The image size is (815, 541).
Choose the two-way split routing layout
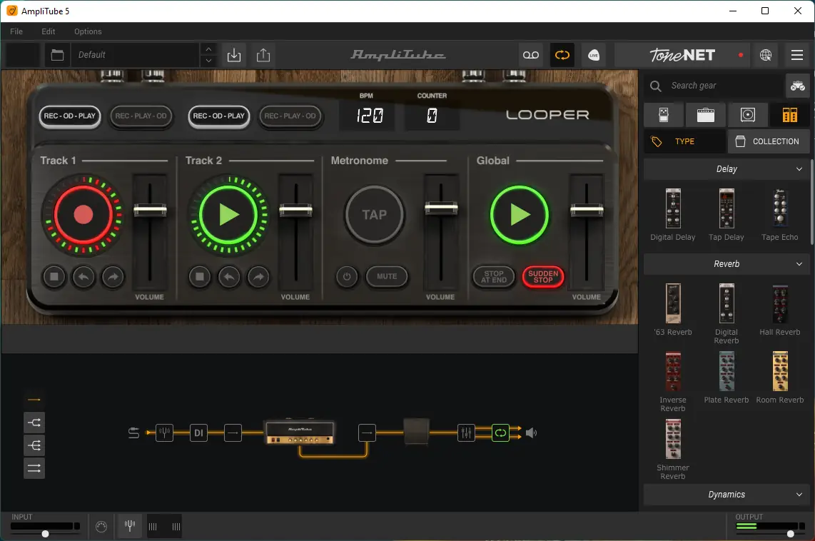tap(34, 423)
